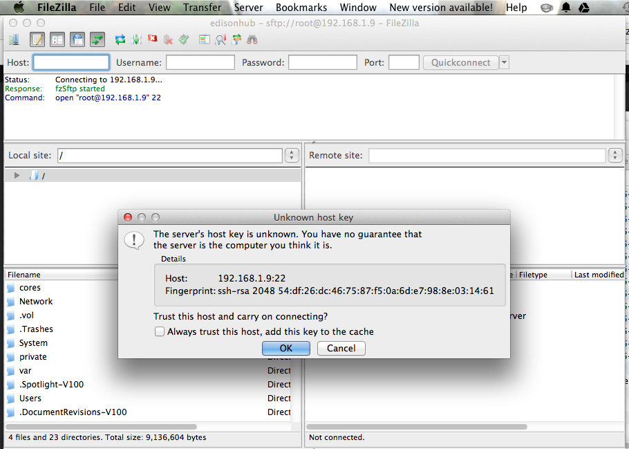Open the directory listing filters icon

(x=205, y=39)
